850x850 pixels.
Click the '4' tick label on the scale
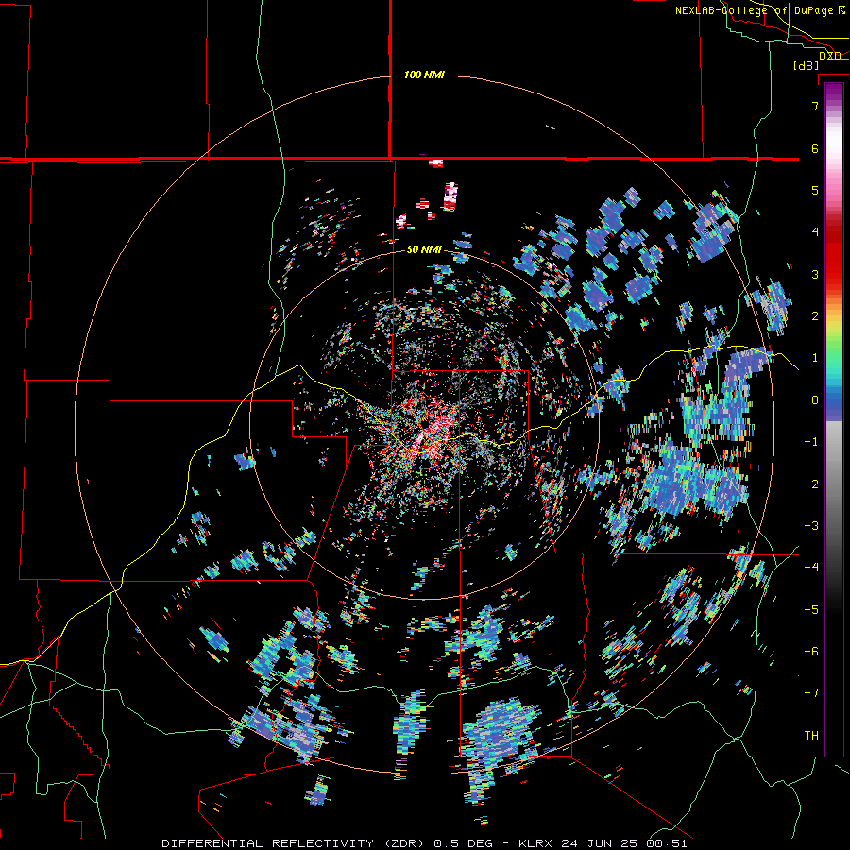tap(815, 232)
